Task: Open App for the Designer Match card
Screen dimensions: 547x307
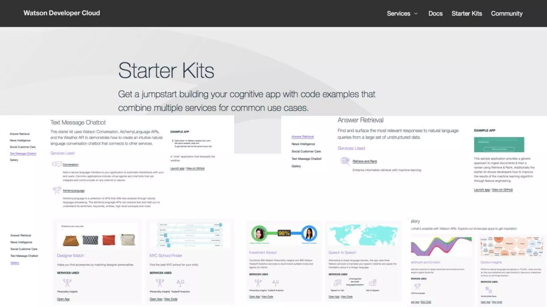Action: tap(63, 299)
